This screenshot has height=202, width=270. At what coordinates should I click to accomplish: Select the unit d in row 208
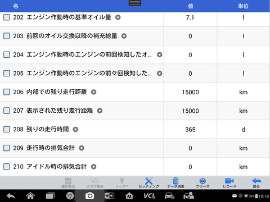[x=243, y=130]
